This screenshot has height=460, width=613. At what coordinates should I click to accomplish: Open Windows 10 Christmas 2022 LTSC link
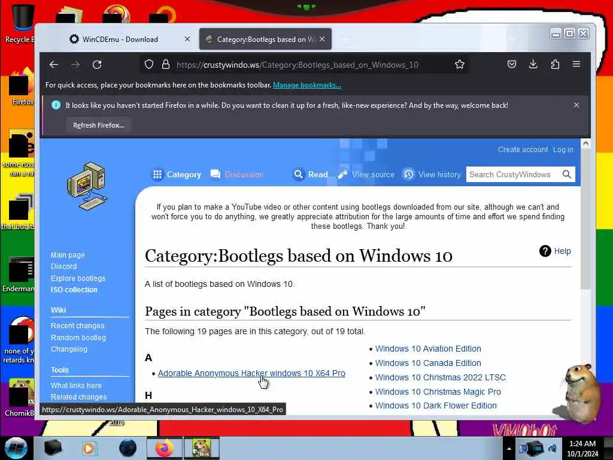click(x=441, y=377)
